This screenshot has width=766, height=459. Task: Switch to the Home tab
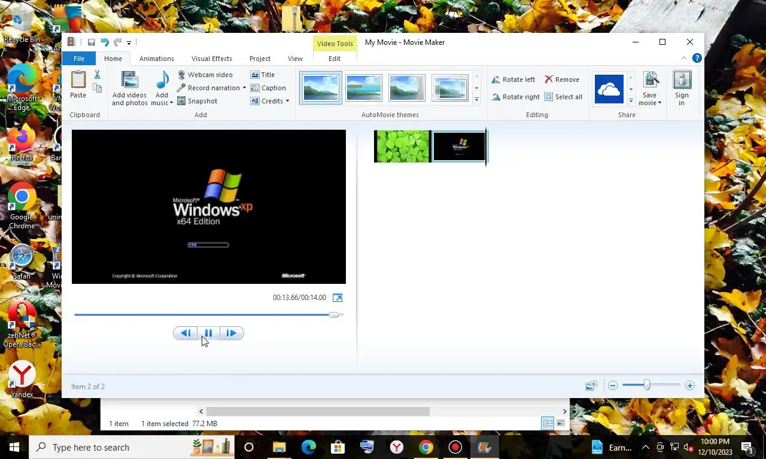113,59
